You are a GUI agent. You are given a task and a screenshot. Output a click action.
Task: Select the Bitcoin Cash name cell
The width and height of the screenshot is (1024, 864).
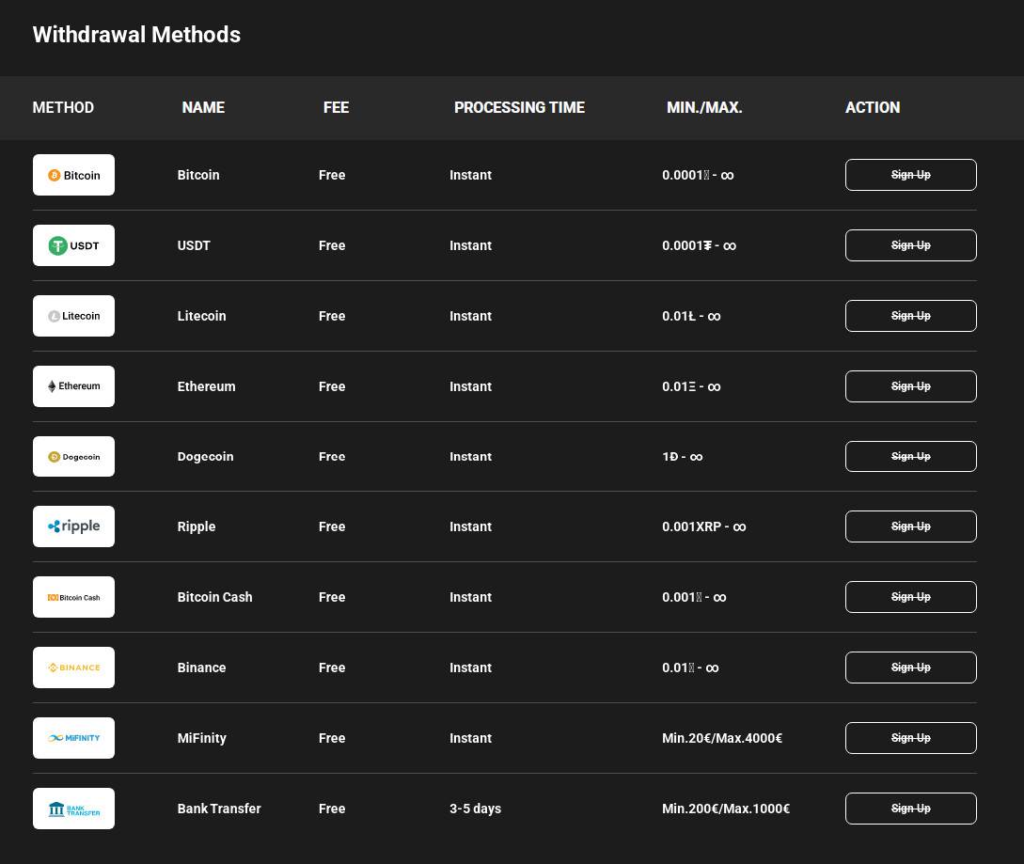pyautogui.click(x=214, y=597)
